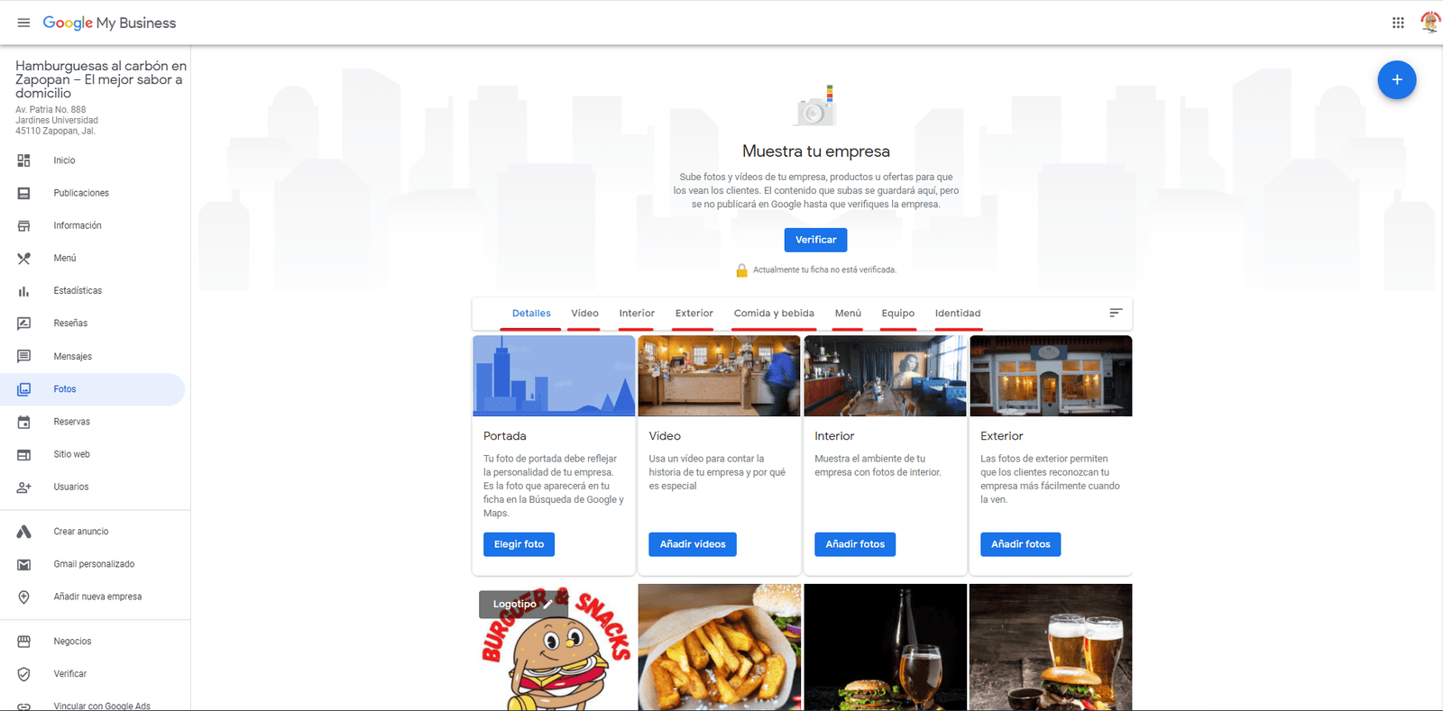Open the sort photos filter icon

[x=1116, y=313]
